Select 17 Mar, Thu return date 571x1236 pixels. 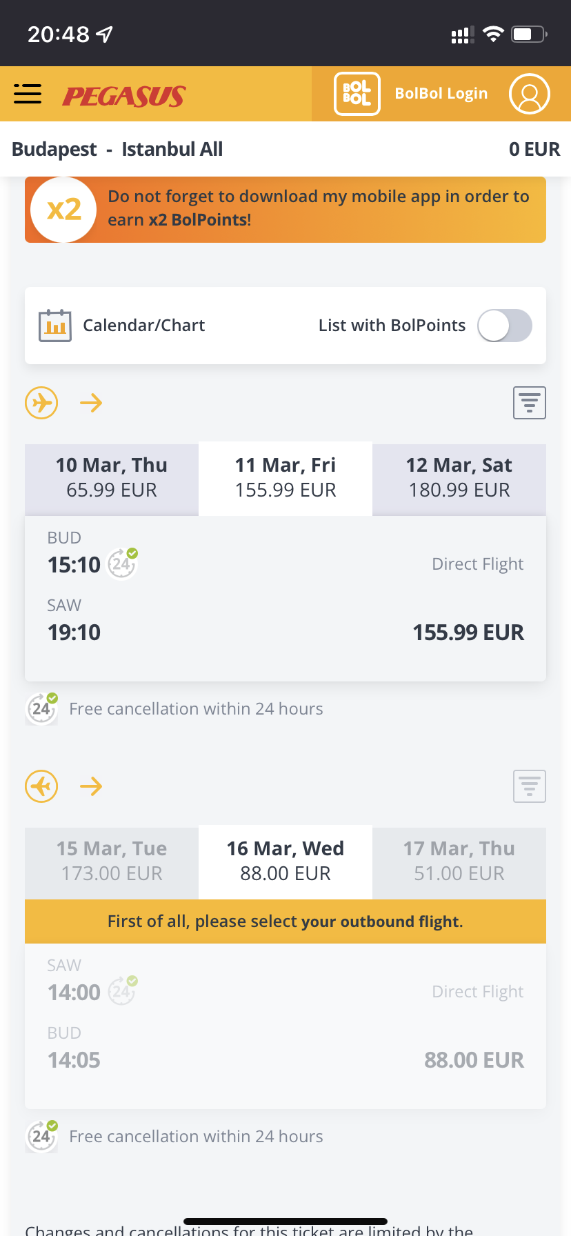pyautogui.click(x=459, y=861)
